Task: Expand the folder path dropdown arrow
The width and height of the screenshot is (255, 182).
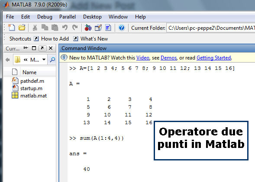Action: [x=44, y=60]
